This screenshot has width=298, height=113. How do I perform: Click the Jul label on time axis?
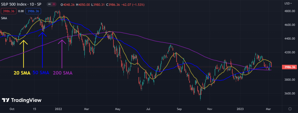tap(148, 109)
